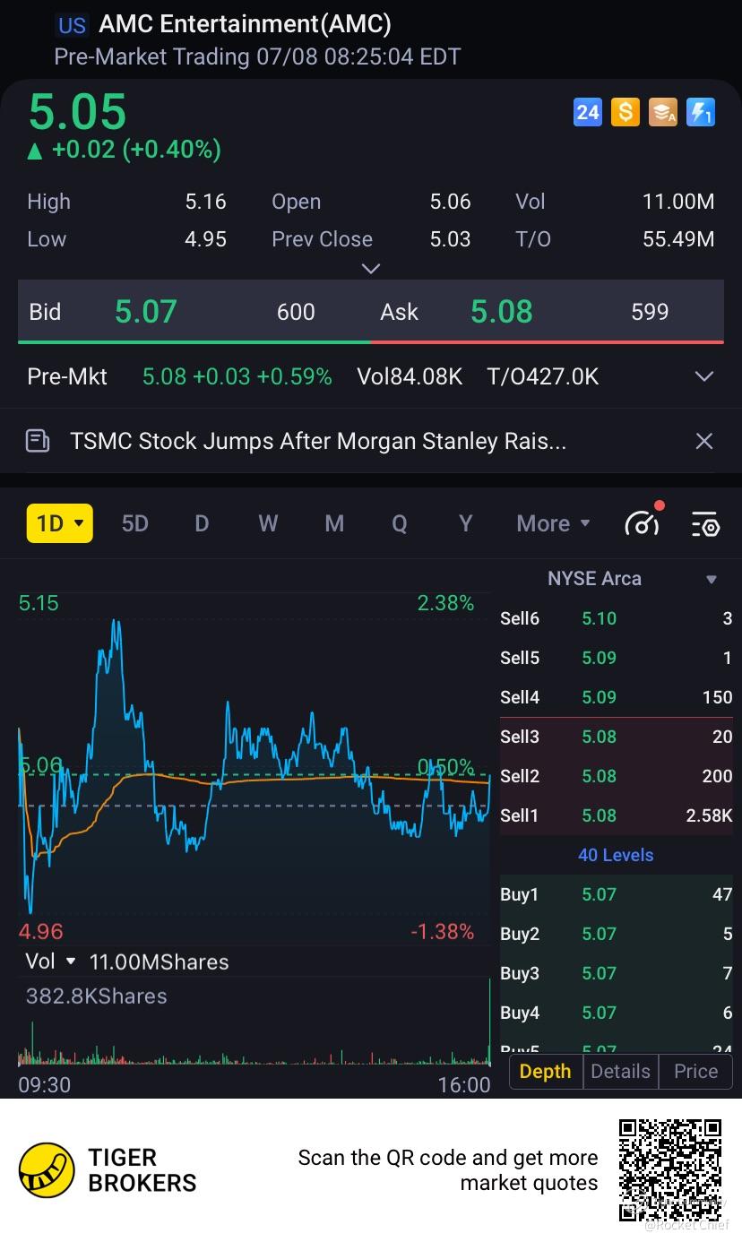Tap the High value 5.16
The width and height of the screenshot is (742, 1242).
pyautogui.click(x=206, y=202)
